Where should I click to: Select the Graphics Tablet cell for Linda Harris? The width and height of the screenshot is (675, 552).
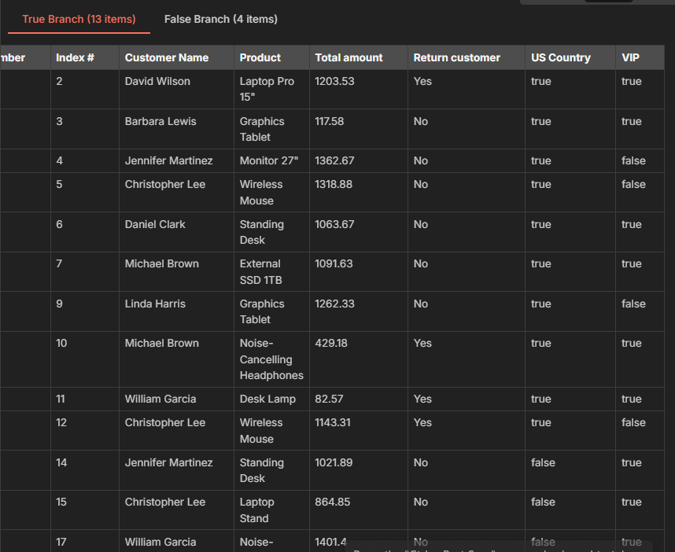pos(262,311)
